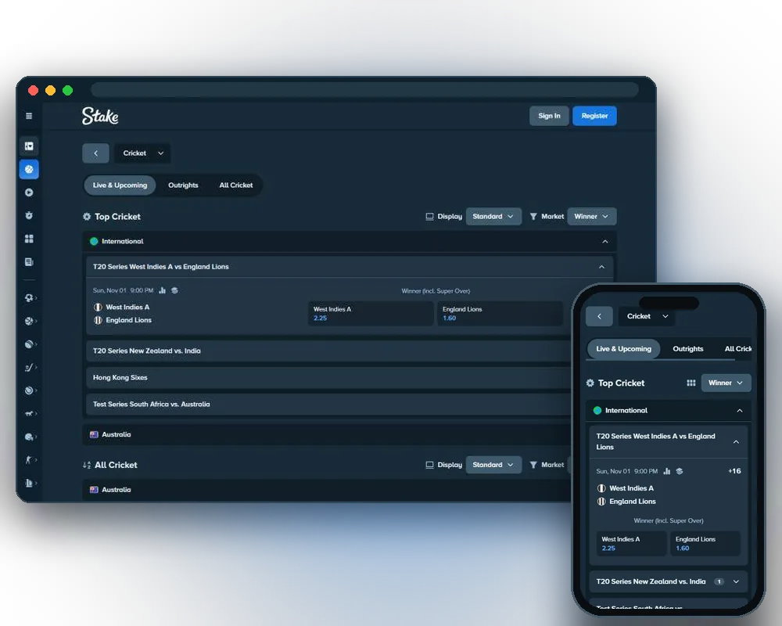Click the Market funnel filter icon in Top Cricket

point(533,216)
